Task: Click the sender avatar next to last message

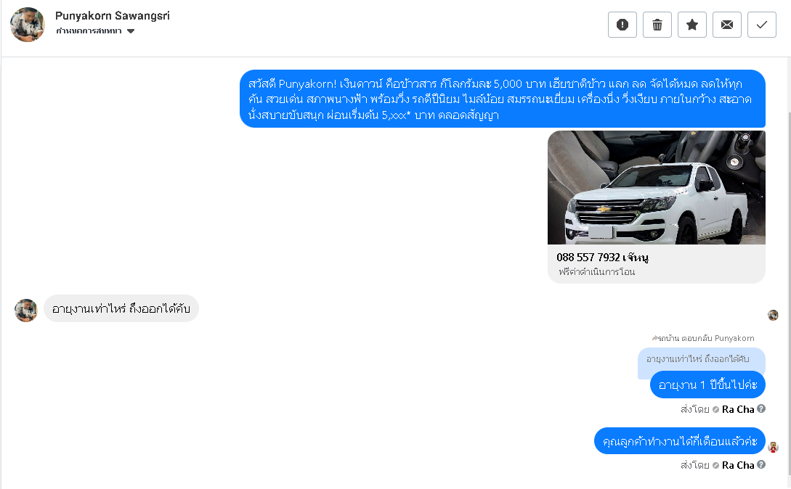Action: (x=773, y=447)
